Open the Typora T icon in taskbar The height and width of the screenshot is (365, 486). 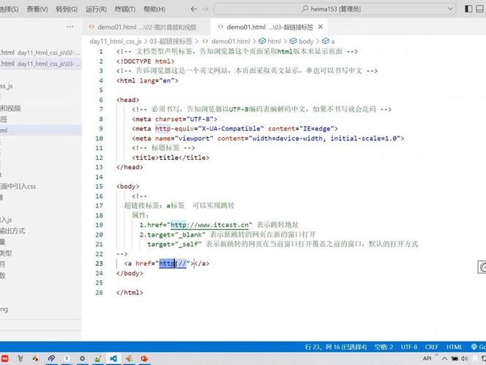click(66, 359)
